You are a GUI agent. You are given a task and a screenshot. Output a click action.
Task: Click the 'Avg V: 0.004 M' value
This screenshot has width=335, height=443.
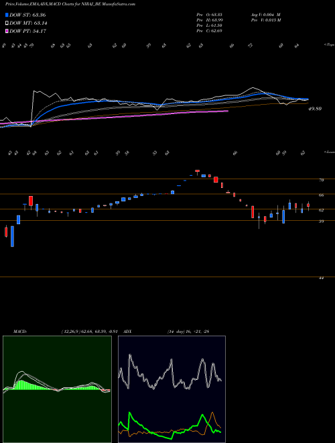click(265, 15)
